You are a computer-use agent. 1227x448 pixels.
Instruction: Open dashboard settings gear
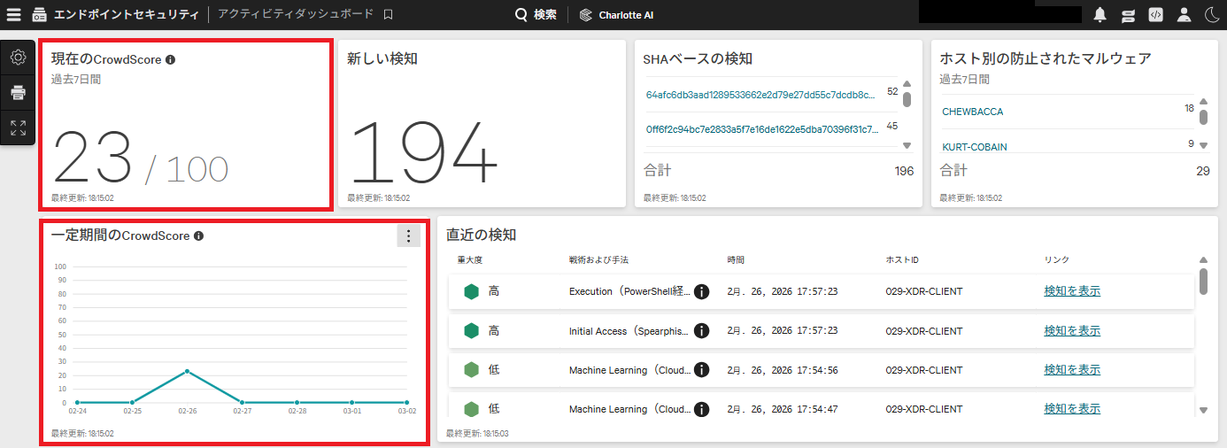point(18,58)
